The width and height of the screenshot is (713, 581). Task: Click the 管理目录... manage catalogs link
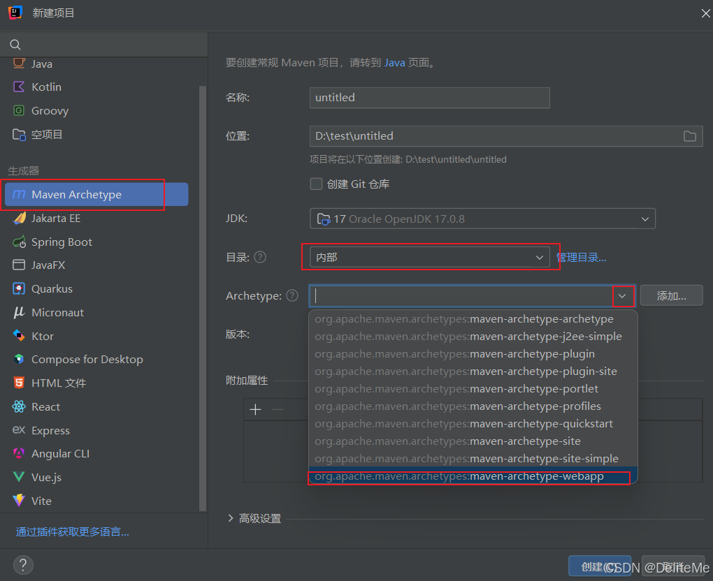(x=582, y=258)
